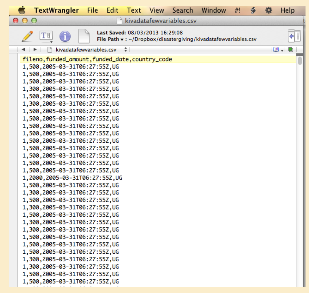Click the document proxy icon in toolbar

84,36
